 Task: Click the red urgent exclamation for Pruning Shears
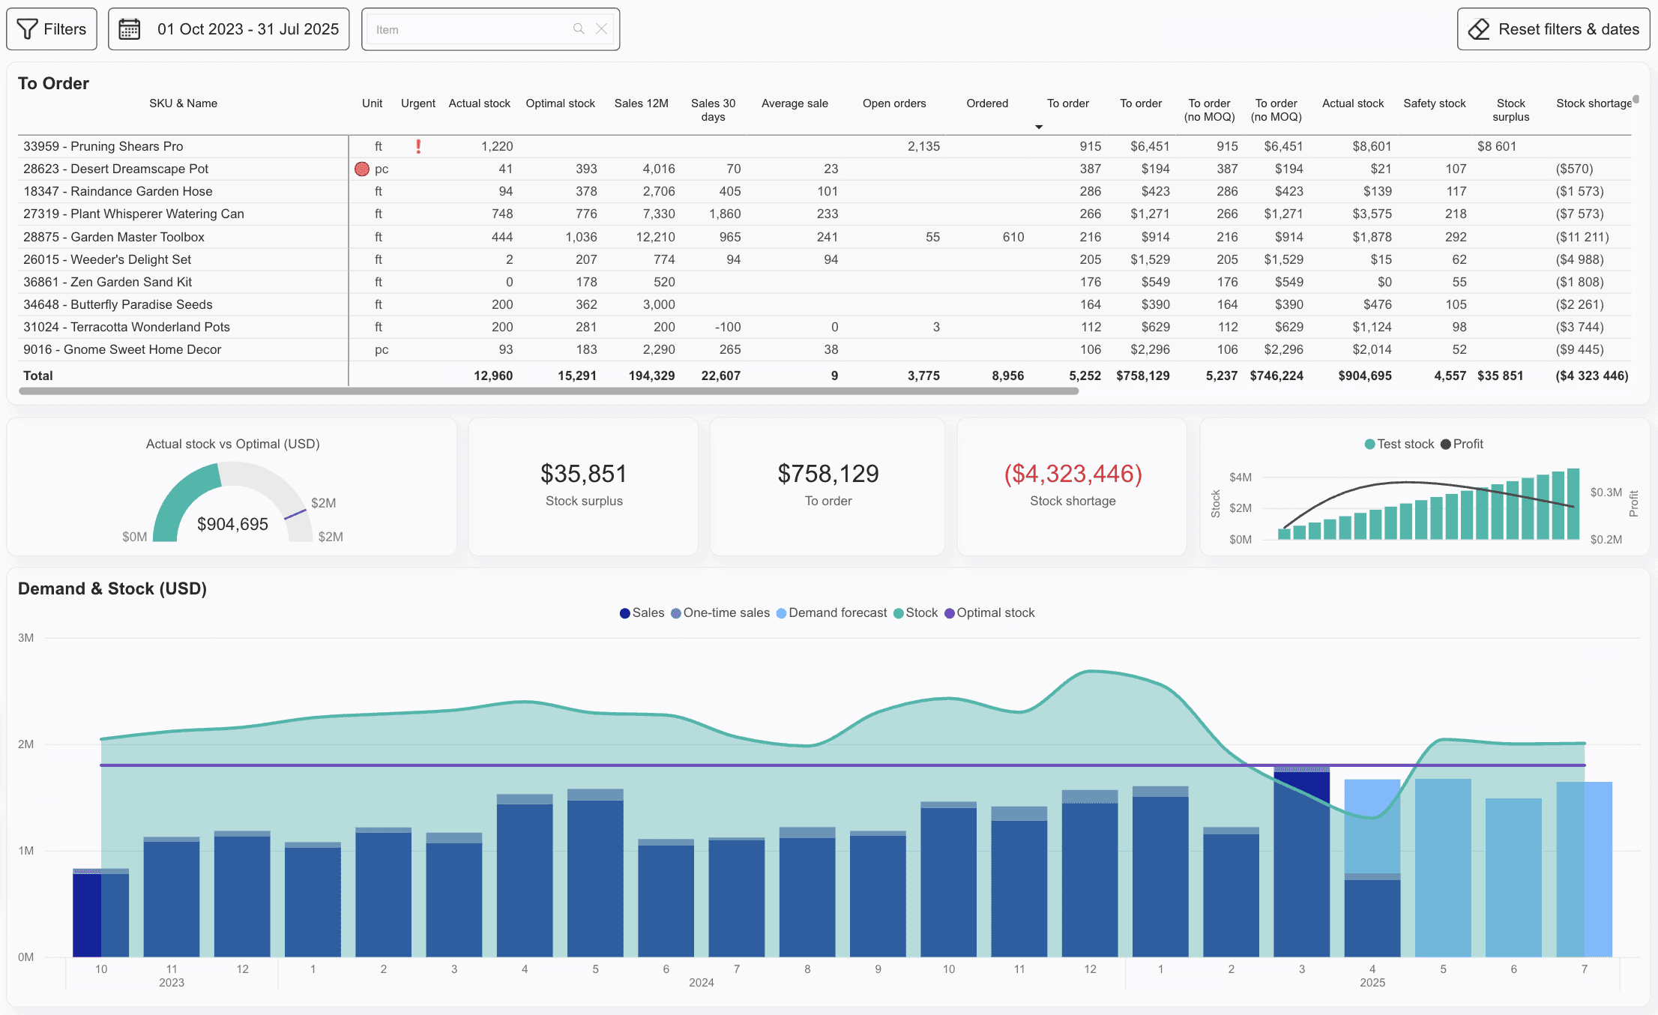point(418,146)
